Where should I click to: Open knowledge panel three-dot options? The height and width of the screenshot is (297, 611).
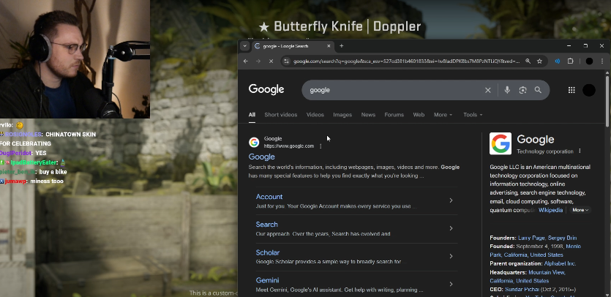pos(580,151)
